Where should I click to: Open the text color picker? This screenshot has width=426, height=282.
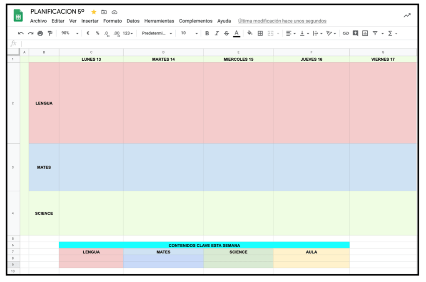(237, 33)
